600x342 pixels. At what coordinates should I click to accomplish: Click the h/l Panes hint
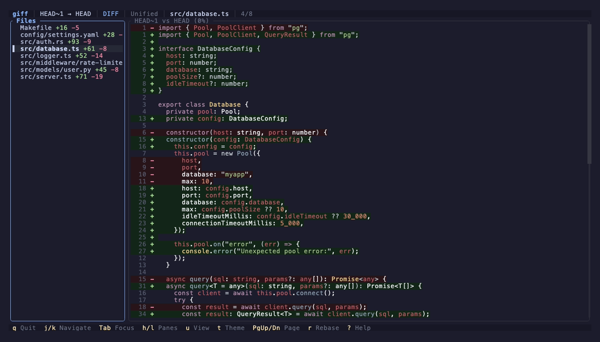click(x=160, y=328)
